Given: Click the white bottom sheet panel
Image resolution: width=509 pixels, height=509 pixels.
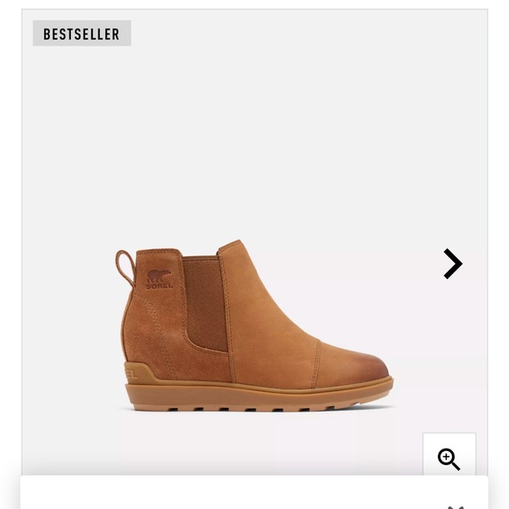Looking at the screenshot, I should pos(254,492).
